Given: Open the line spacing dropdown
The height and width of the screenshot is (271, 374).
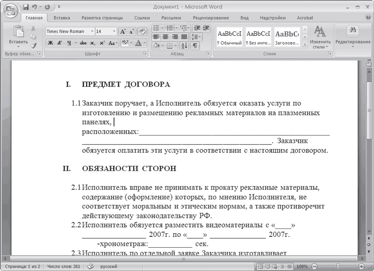Looking at the screenshot, I should [x=196, y=37].
